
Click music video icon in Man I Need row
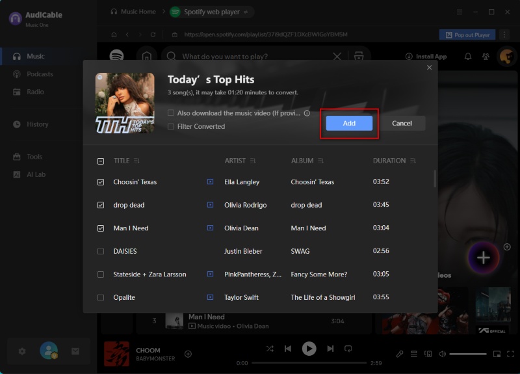[x=210, y=228]
